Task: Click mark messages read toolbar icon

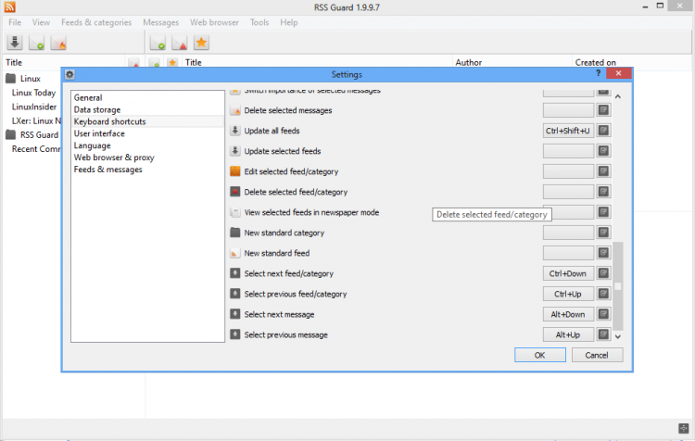Action: [158, 43]
